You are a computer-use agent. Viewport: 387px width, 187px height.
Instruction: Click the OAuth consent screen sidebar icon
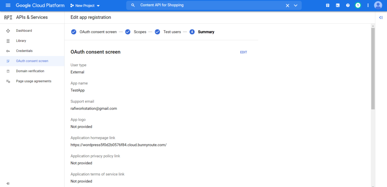pos(8,61)
